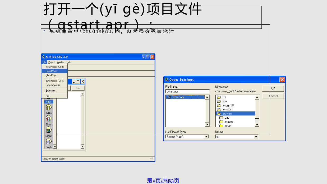Screen dimensions: 327x184
Task: Click directories list scroll down arrow
Action: pyautogui.click(x=257, y=125)
